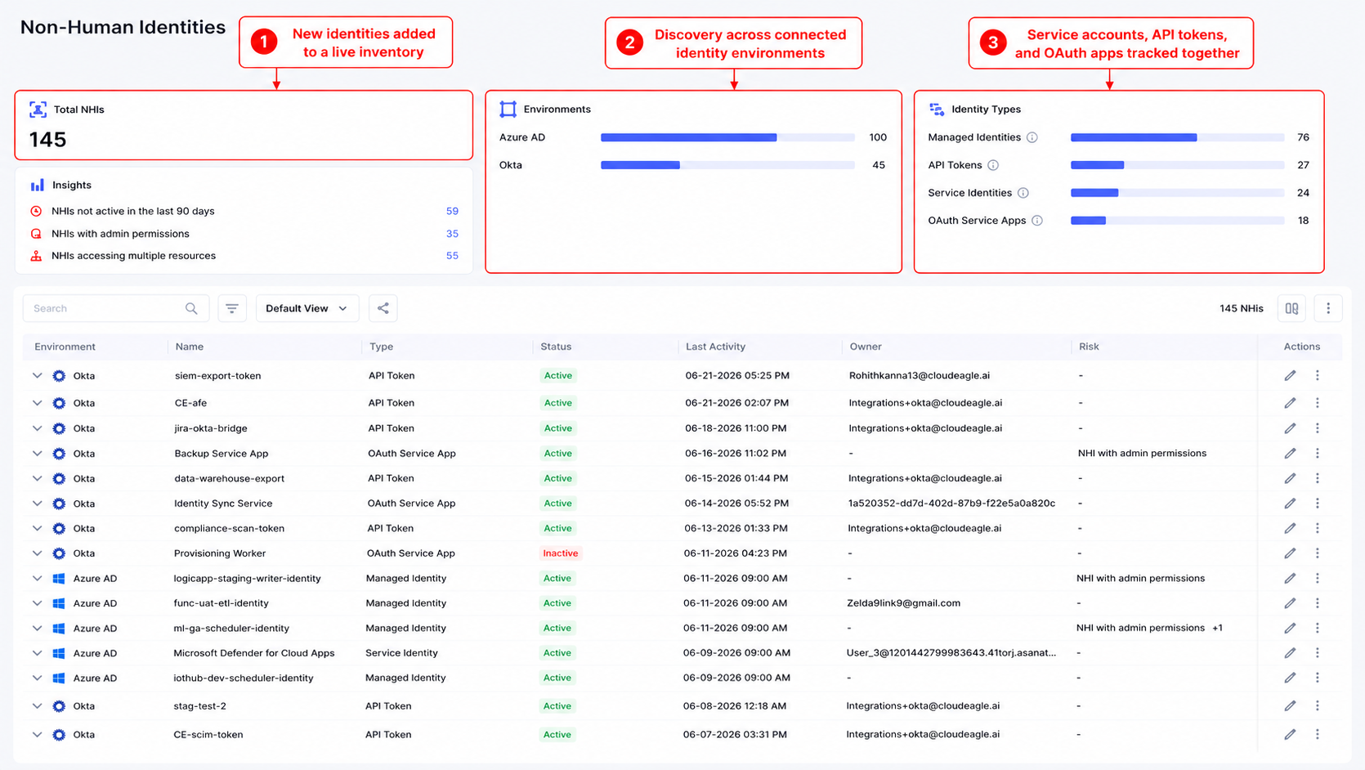1365x770 pixels.
Task: Expand the CE-afe row chevron
Action: [x=37, y=403]
